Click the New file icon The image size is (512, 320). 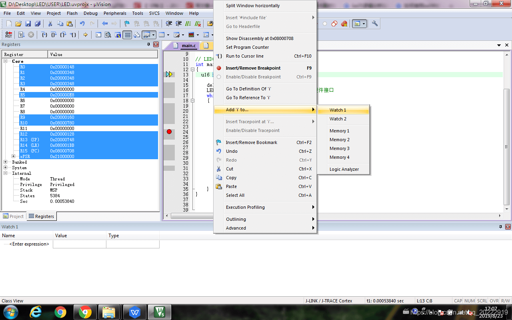tap(9, 24)
